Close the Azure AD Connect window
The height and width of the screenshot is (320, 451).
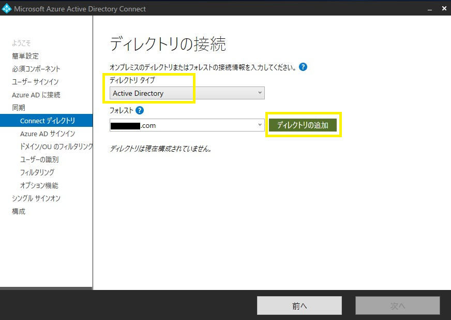[x=444, y=9]
